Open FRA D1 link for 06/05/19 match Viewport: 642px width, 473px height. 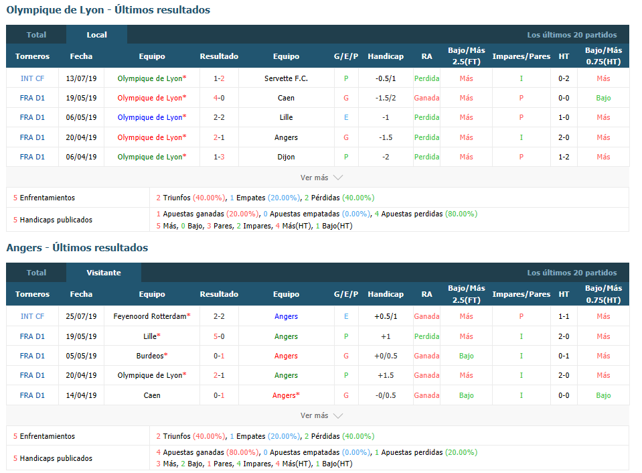[32, 117]
